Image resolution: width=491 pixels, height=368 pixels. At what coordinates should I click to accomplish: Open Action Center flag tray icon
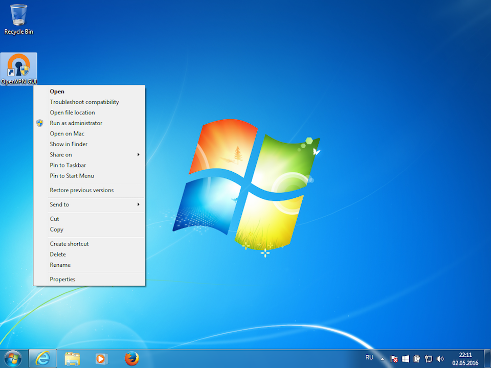(x=394, y=359)
